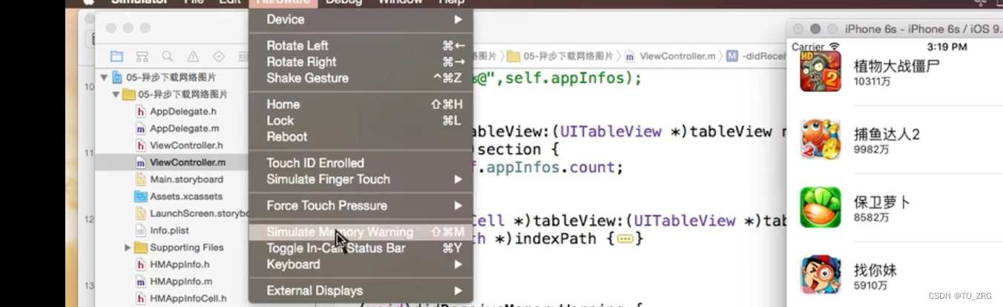Open the test navigator diamond icon
The width and height of the screenshot is (1003, 307).
pos(218,56)
